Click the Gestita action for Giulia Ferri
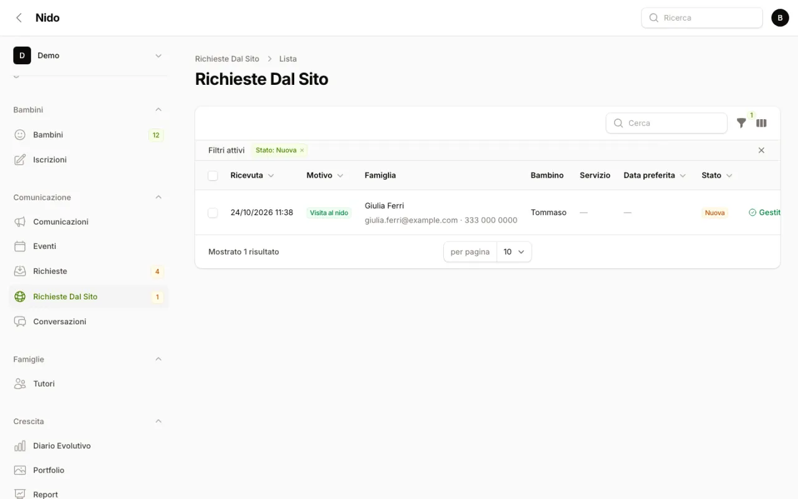 764,213
